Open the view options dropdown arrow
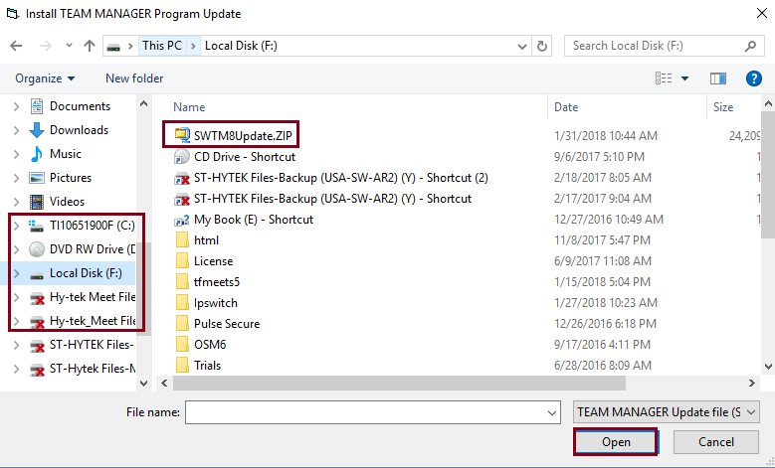The image size is (775, 468). (685, 78)
